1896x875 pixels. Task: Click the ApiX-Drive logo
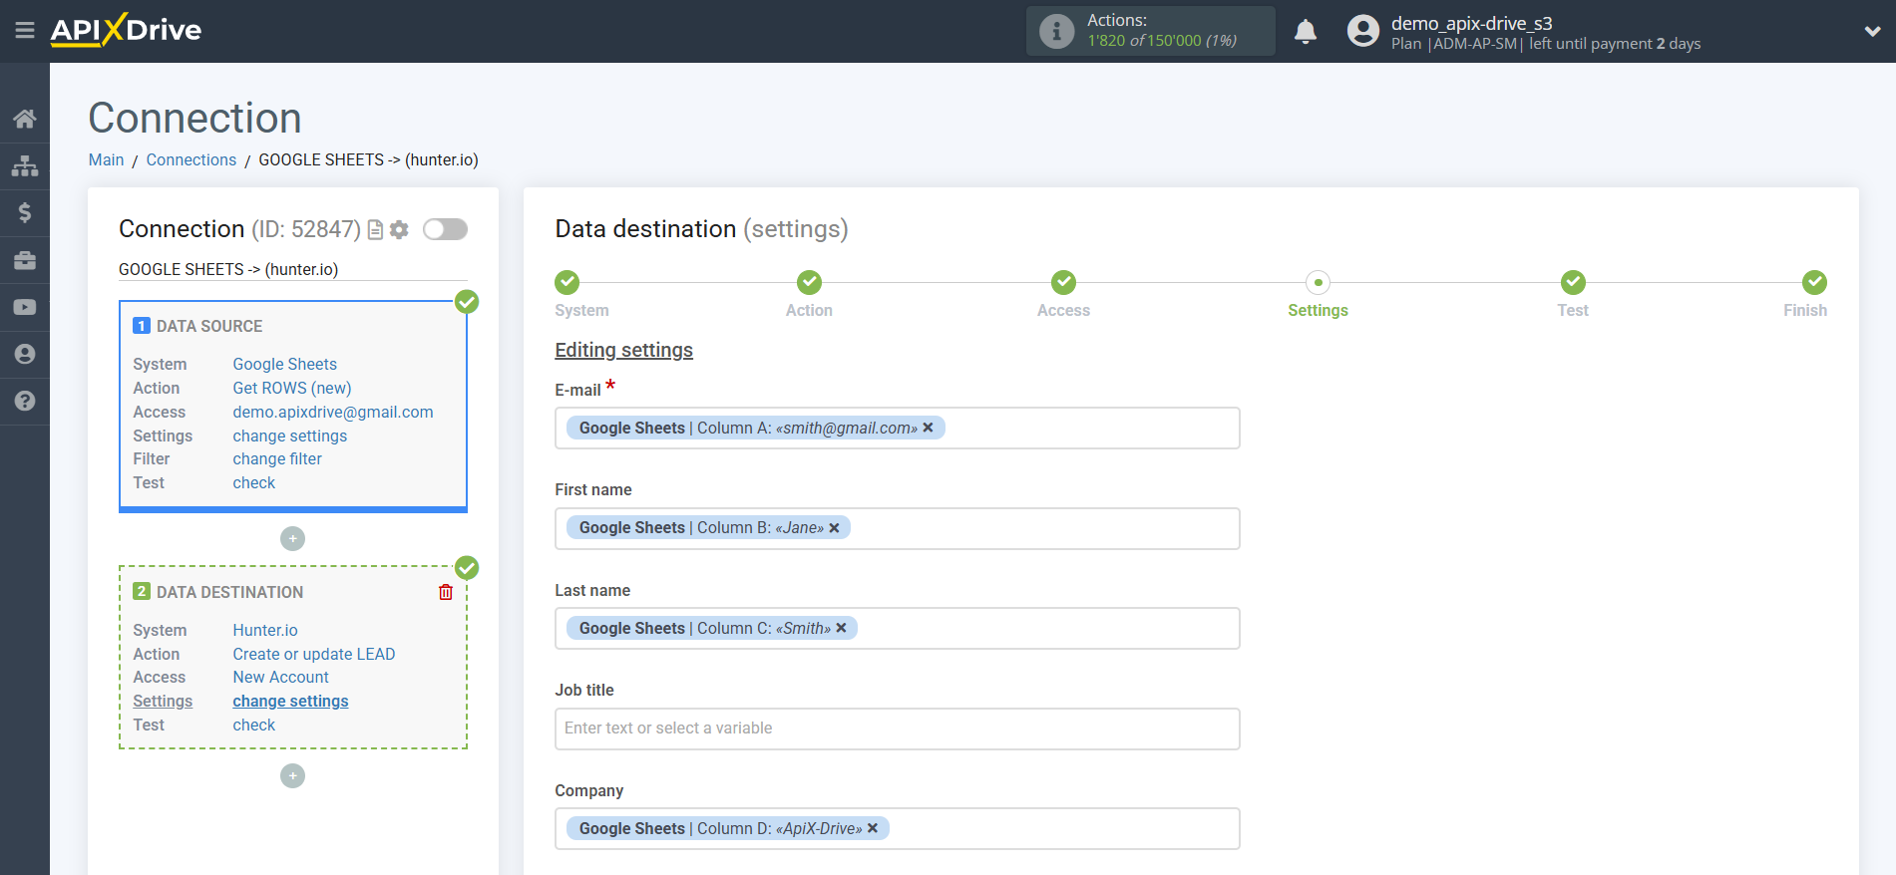(x=126, y=30)
